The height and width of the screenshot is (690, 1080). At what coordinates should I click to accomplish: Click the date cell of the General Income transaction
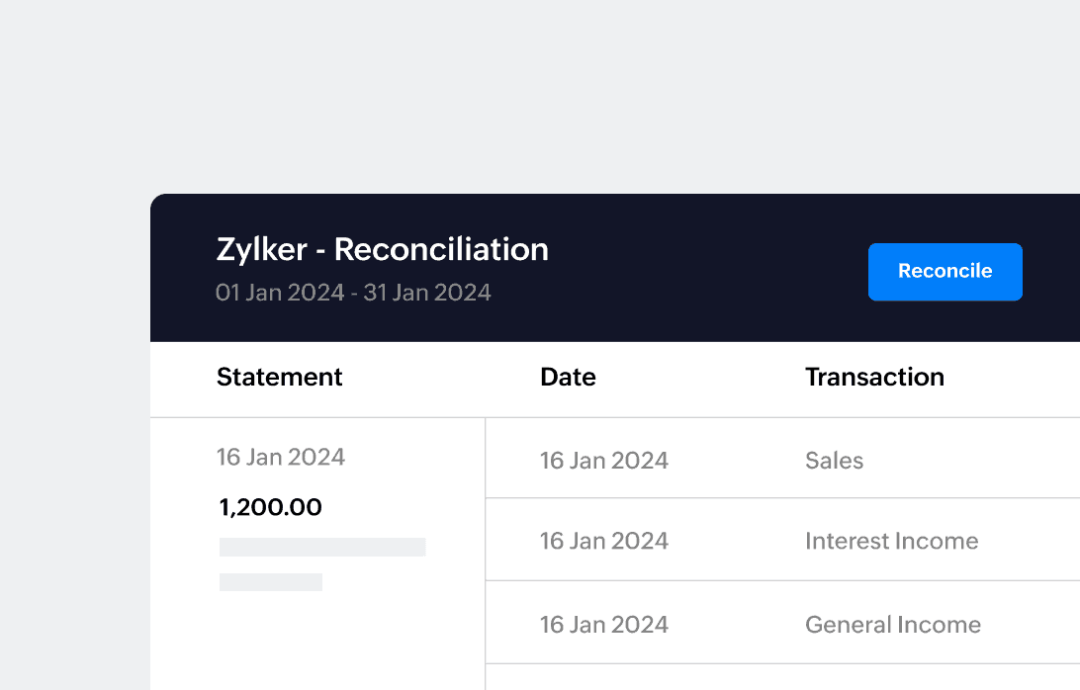click(x=604, y=624)
